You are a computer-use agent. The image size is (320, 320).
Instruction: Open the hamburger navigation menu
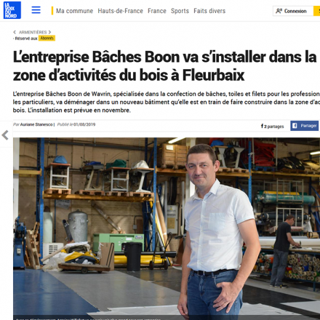pos(36,10)
